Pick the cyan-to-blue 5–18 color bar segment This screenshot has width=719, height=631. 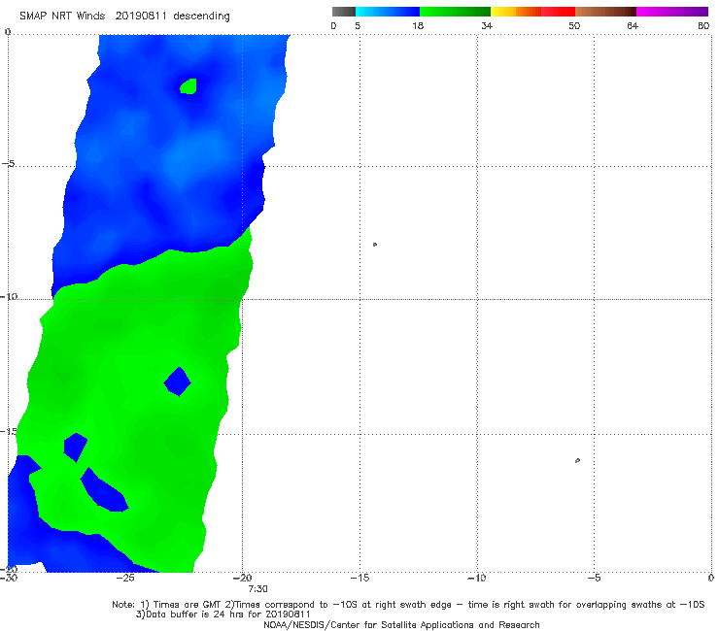388,12
